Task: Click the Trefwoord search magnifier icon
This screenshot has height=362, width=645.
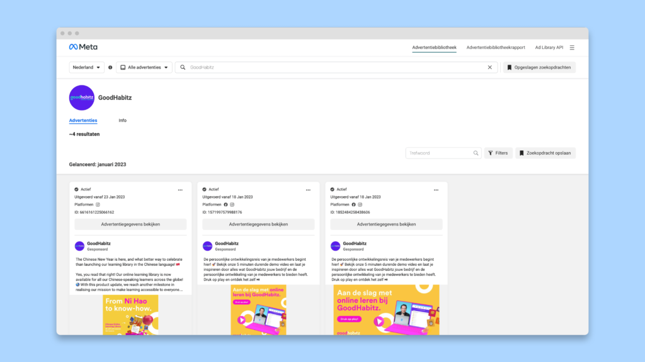Action: [476, 153]
